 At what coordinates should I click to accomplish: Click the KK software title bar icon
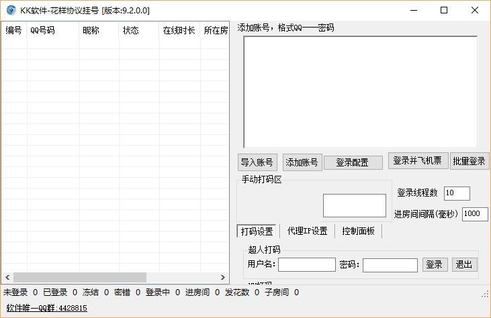click(11, 10)
